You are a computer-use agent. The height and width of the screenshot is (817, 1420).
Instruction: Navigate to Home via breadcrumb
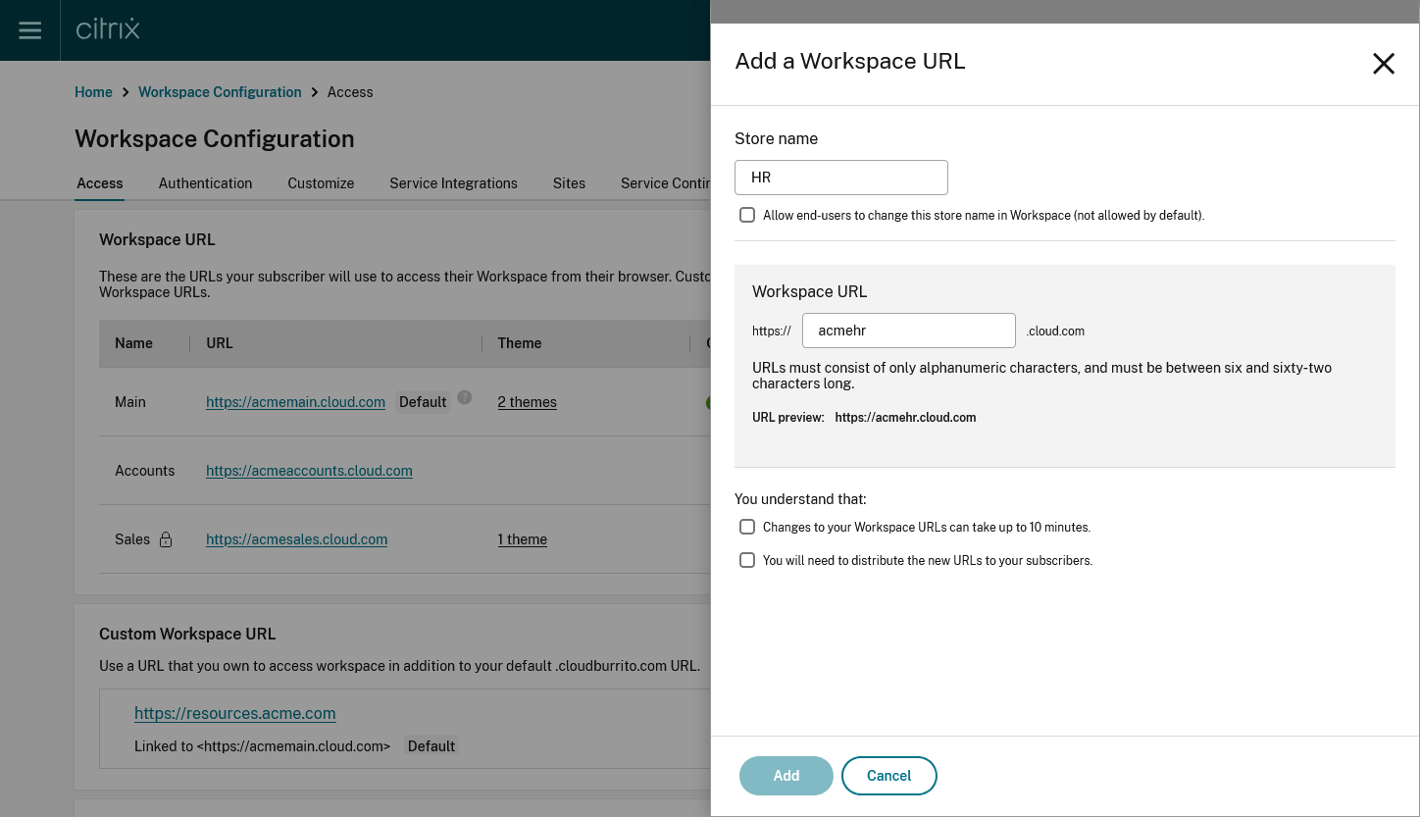[93, 91]
